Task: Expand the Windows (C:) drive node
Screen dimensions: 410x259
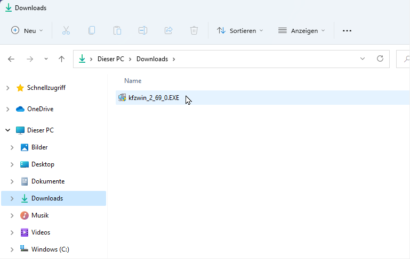Action: (12, 249)
